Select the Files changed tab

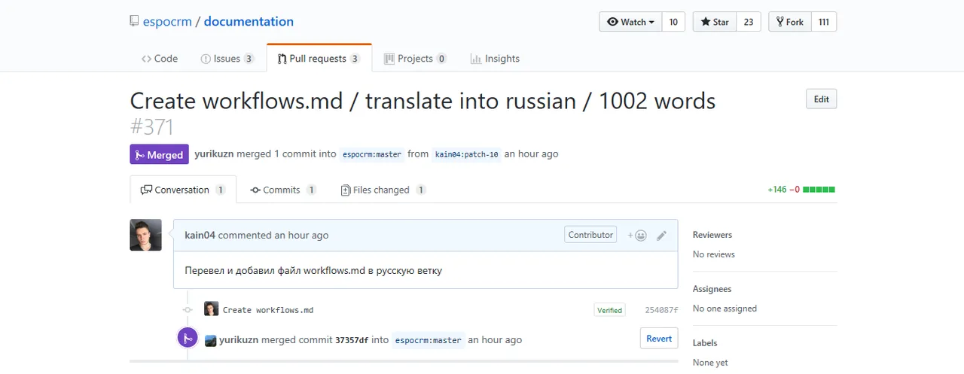point(383,190)
